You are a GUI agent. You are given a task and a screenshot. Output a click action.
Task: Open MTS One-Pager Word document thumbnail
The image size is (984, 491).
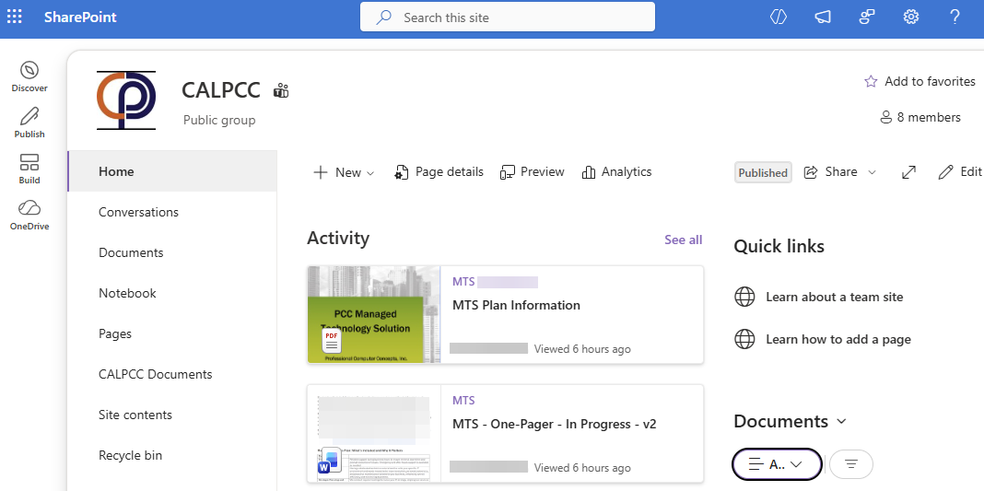[374, 433]
